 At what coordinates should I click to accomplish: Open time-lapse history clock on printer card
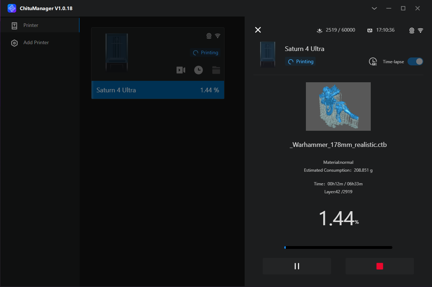click(x=199, y=70)
